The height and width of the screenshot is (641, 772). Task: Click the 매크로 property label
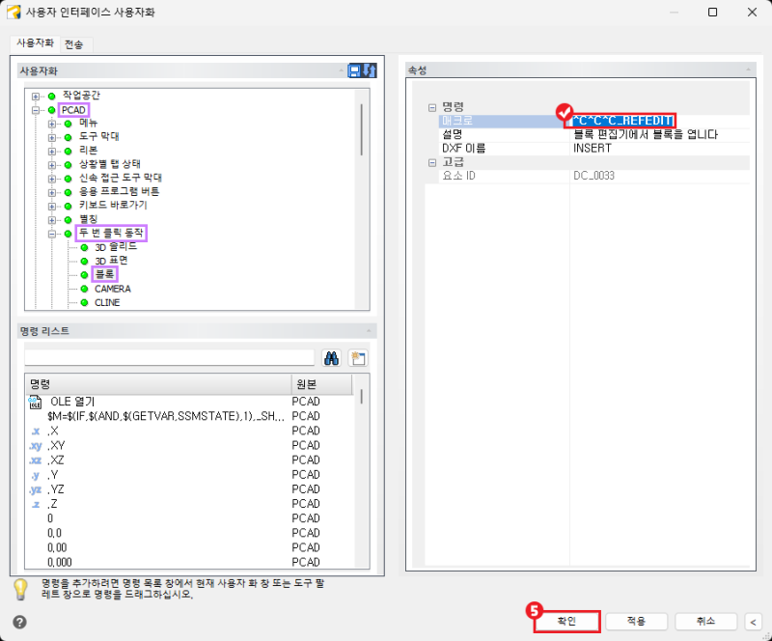point(457,121)
